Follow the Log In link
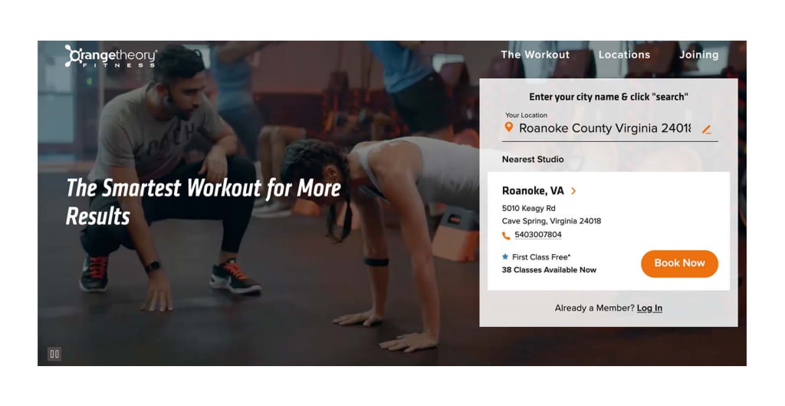This screenshot has height=406, width=785. coord(649,309)
